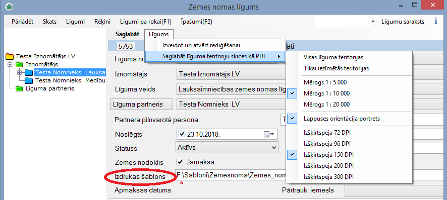Open Saglabāt līguma teritoriju skices kā PDF submenu
The image size is (447, 200).
click(215, 56)
